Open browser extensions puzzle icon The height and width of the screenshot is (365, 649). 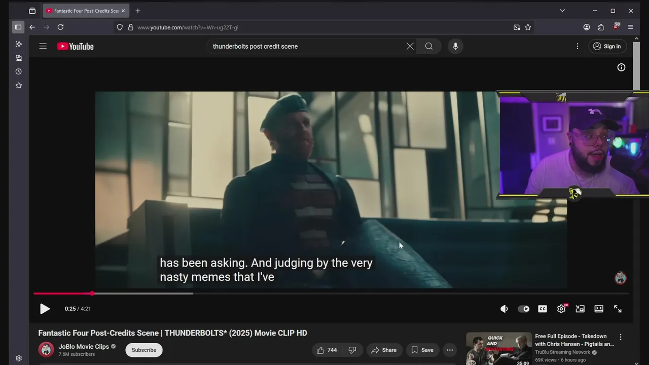[x=601, y=27]
